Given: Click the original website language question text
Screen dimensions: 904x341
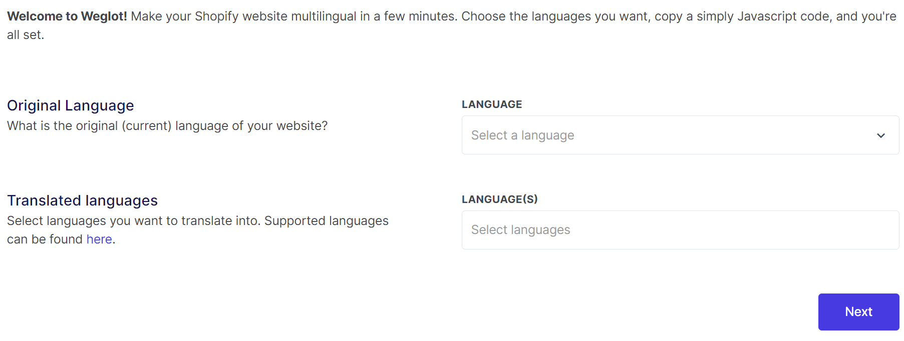Looking at the screenshot, I should click(x=167, y=126).
